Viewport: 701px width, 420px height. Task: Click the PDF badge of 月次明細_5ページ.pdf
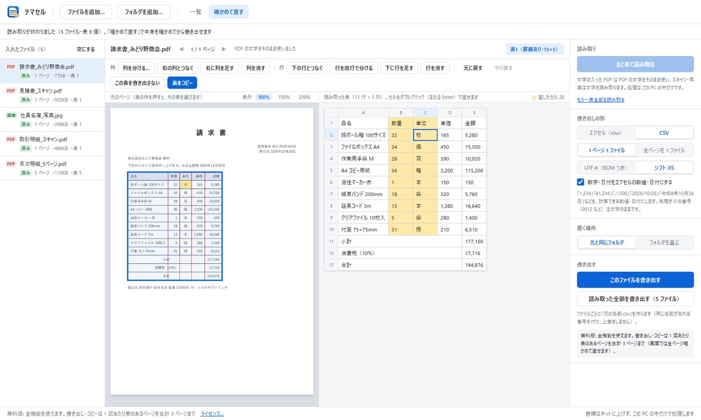coord(11,164)
